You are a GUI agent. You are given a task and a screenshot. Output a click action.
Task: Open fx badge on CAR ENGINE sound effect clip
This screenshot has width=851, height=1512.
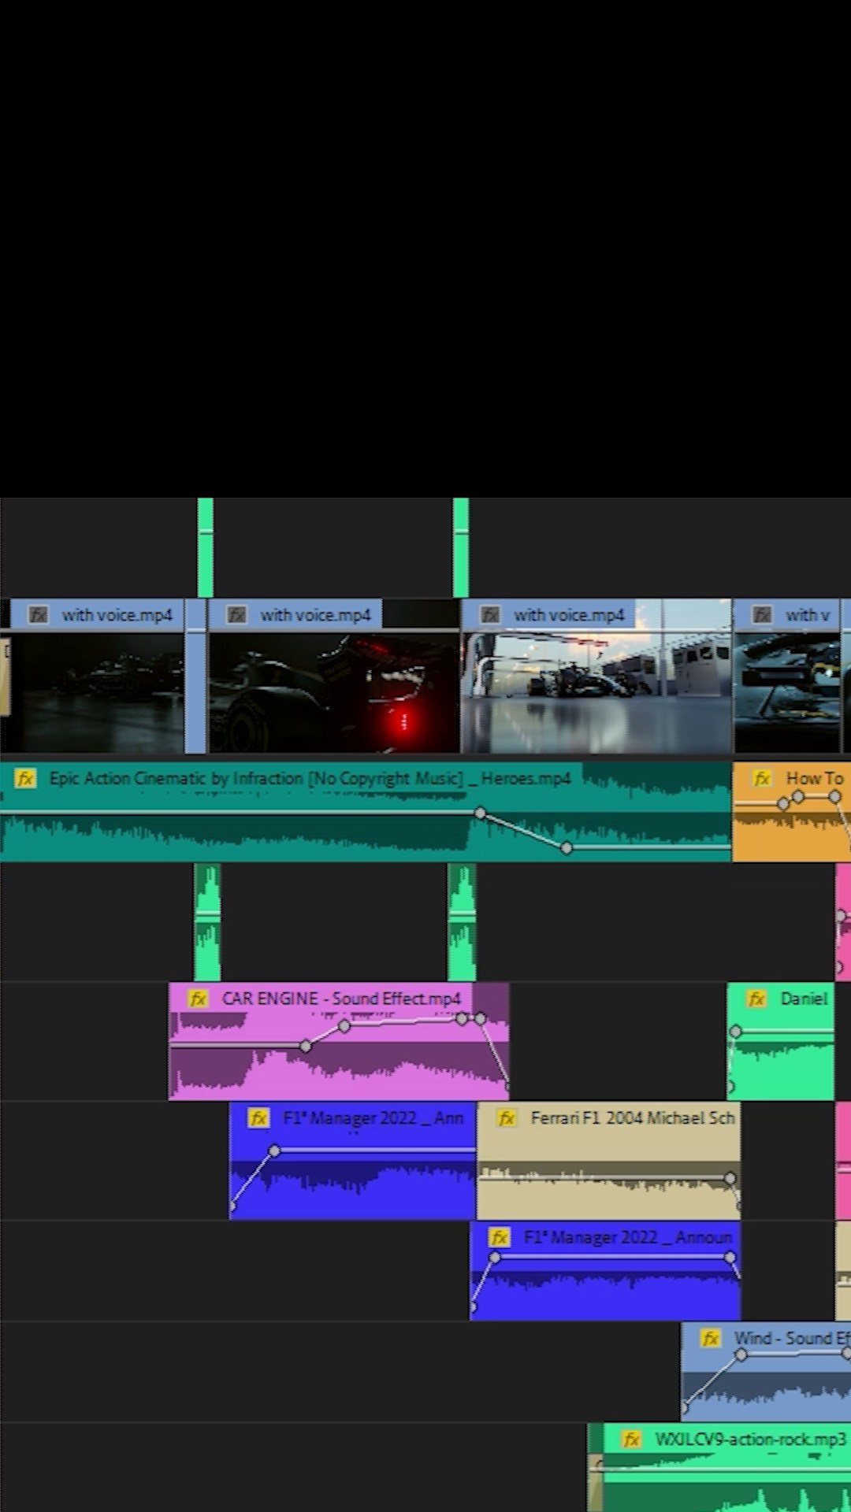(x=198, y=999)
